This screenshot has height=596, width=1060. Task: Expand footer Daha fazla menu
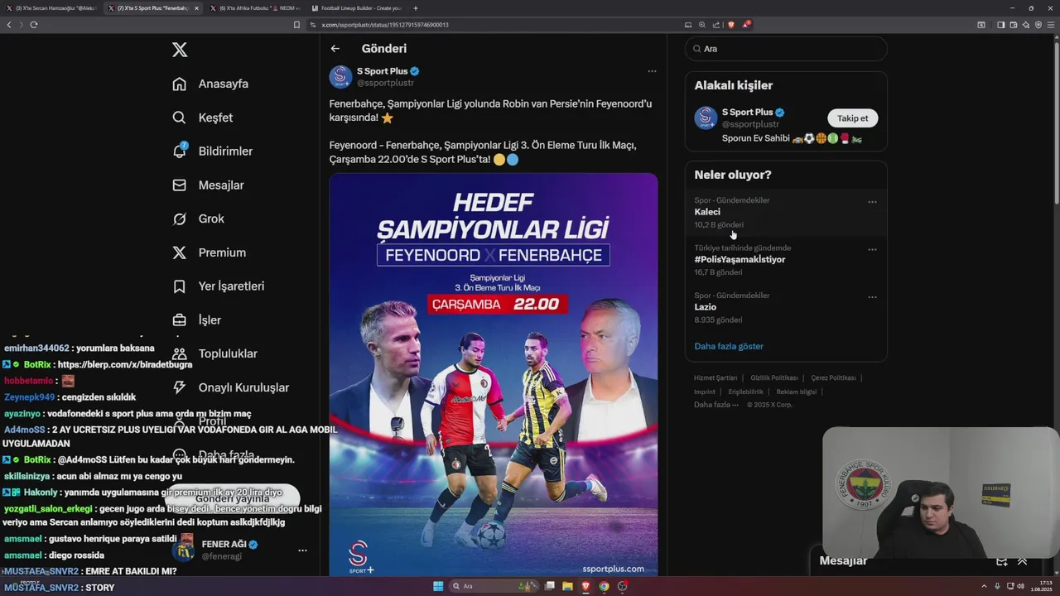click(716, 405)
